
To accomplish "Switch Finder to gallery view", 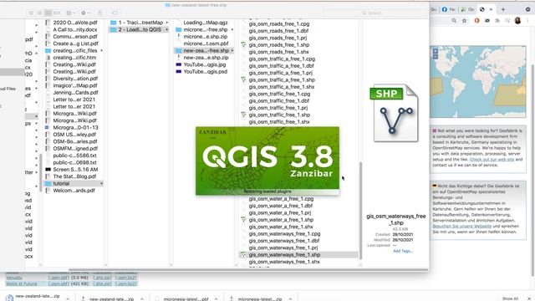I will pyautogui.click(x=57, y=13).
